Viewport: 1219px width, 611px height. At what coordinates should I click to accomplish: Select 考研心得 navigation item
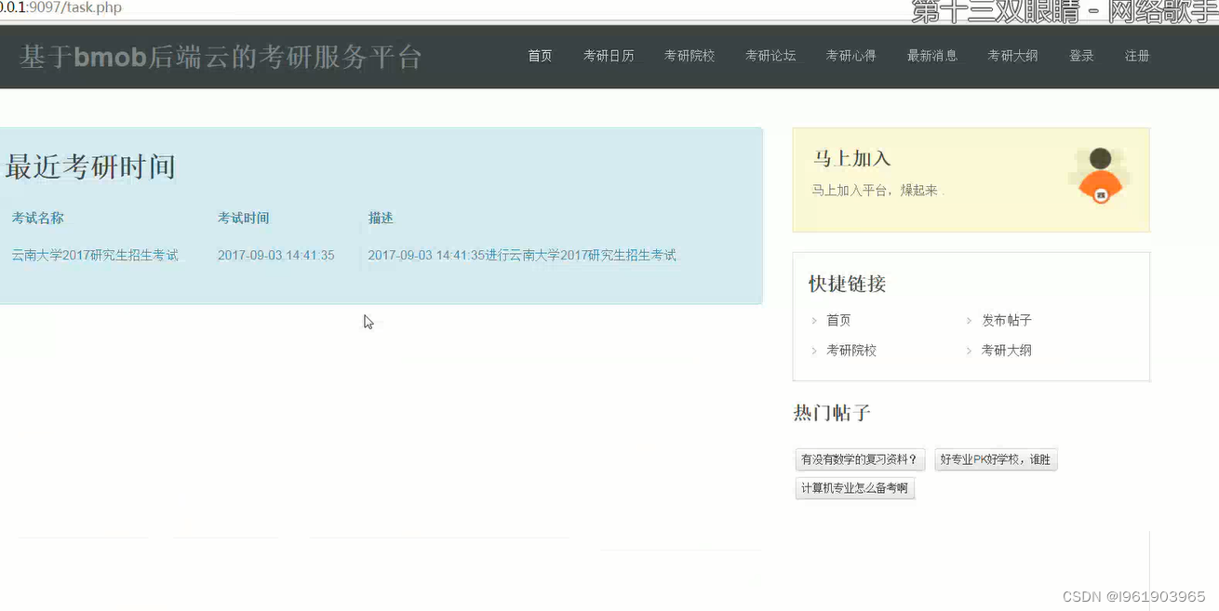(851, 56)
